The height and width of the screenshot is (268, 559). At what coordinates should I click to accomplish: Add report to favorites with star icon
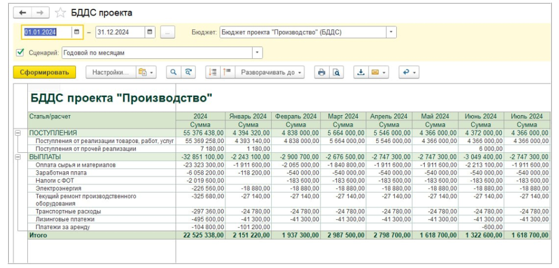60,12
